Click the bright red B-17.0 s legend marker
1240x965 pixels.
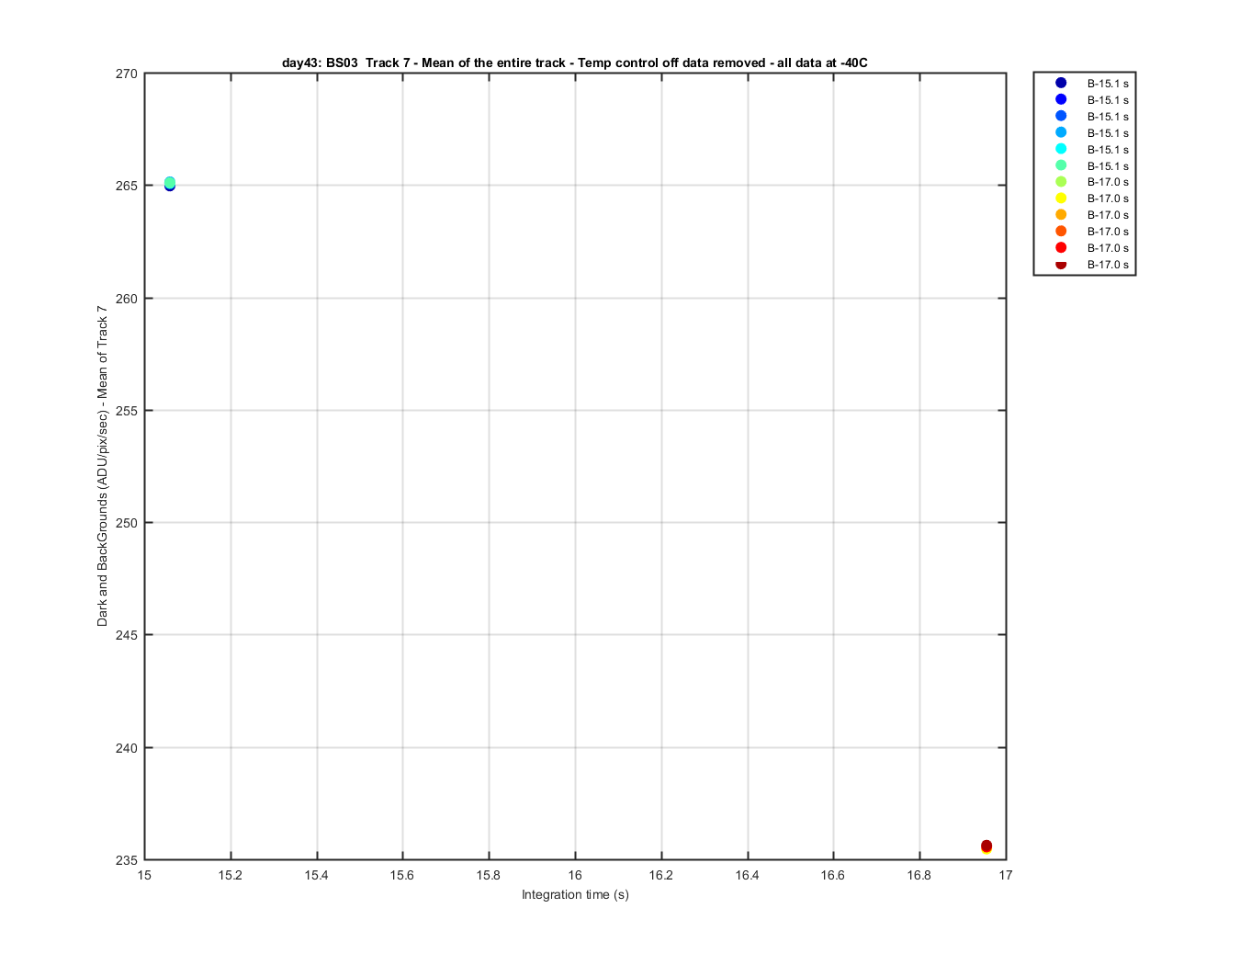(1061, 248)
